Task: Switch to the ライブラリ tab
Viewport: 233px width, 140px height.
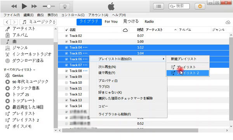Action: [89, 22]
